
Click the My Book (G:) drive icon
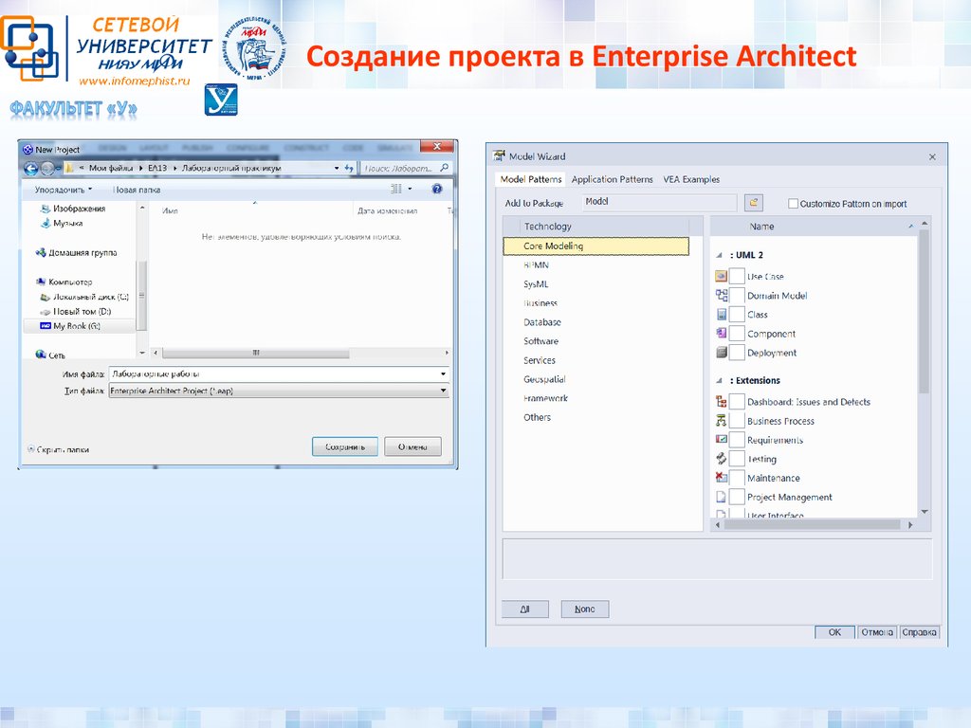click(x=46, y=326)
